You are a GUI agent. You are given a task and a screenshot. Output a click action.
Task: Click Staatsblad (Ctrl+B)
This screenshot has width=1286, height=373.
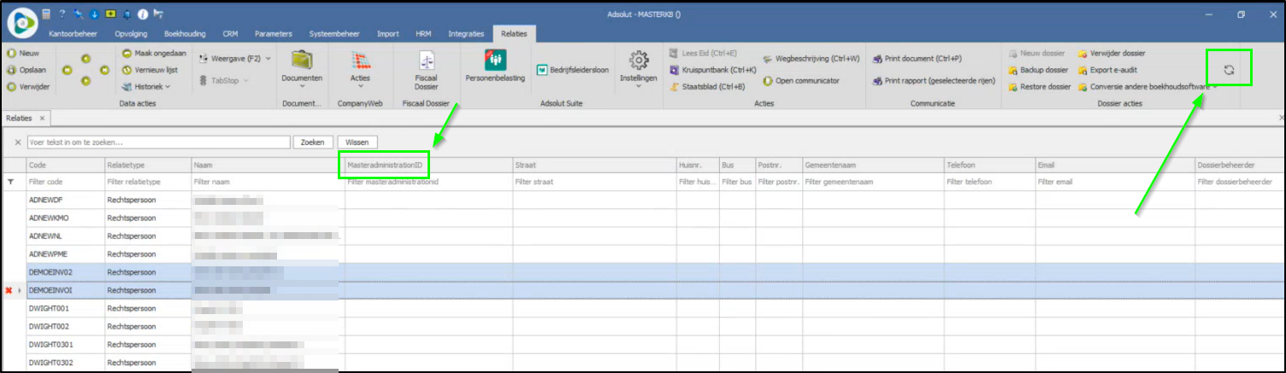point(707,86)
